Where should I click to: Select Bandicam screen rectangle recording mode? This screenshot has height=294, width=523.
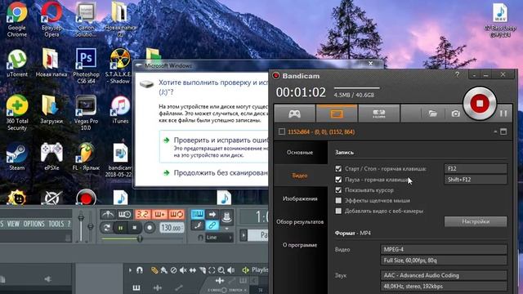click(337, 114)
